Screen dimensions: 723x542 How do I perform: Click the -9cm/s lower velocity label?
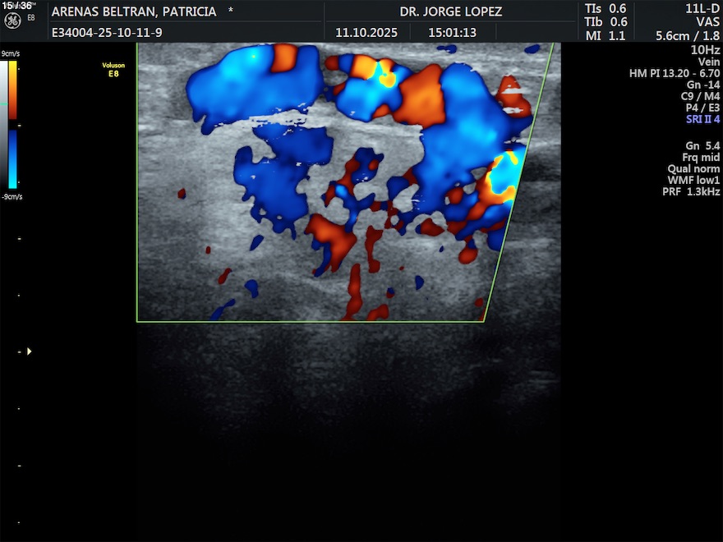pos(12,196)
